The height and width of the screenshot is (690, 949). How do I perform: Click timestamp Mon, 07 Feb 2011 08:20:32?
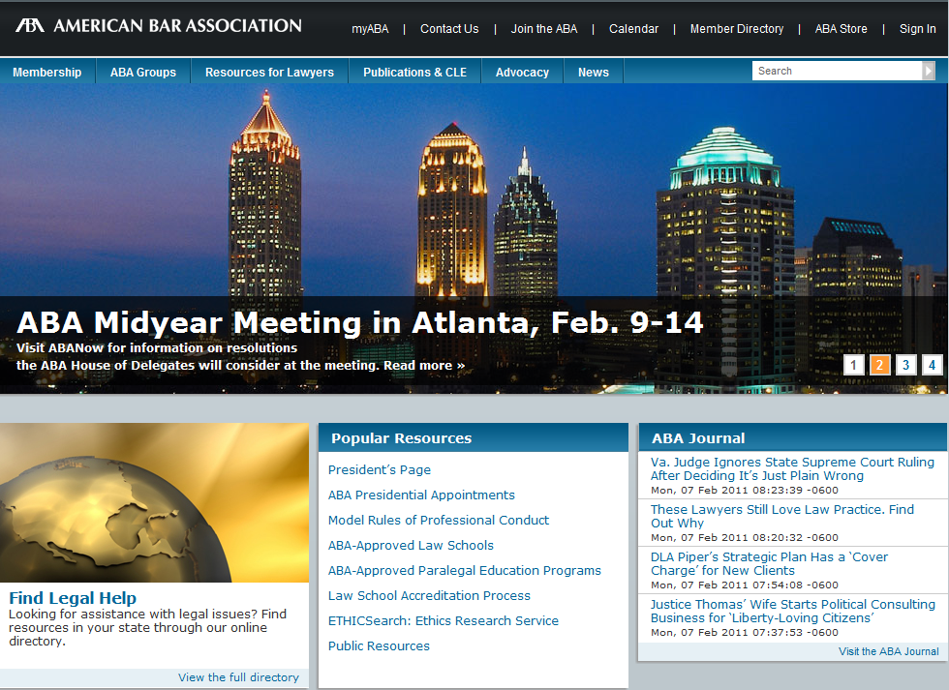click(x=745, y=538)
